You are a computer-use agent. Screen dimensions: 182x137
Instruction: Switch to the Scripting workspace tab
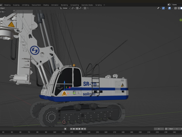click(99, 5)
